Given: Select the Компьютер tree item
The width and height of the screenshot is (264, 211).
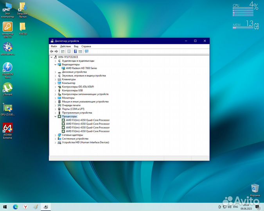Looking at the screenshot, I should pyautogui.click(x=68, y=83).
